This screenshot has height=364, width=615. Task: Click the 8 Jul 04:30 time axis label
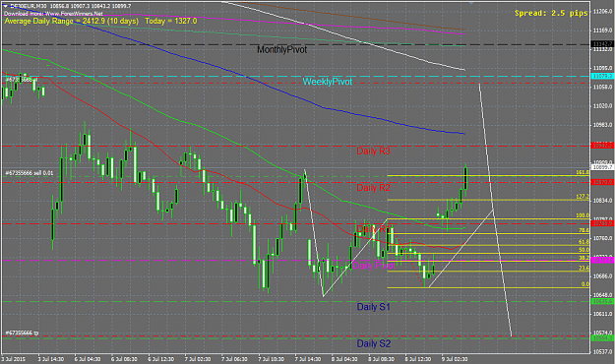click(x=344, y=359)
